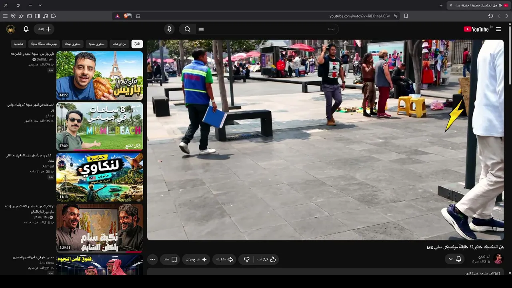
Task: Open the Paris vlog video title
Action: point(32,54)
